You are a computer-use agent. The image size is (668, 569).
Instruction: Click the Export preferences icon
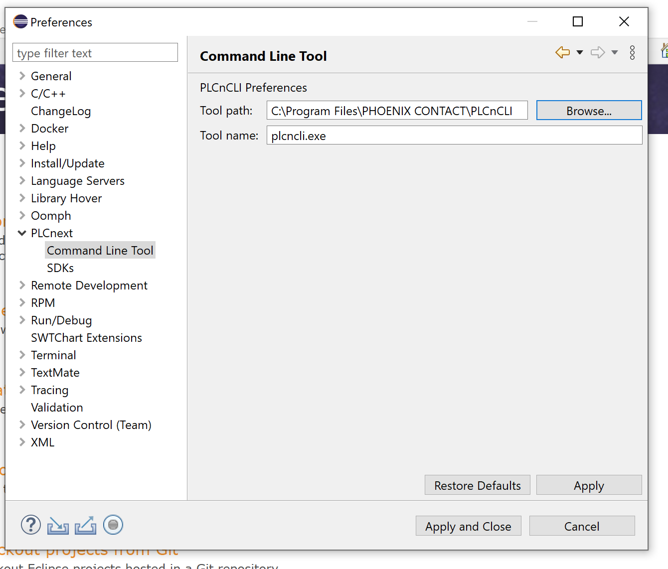(x=86, y=525)
